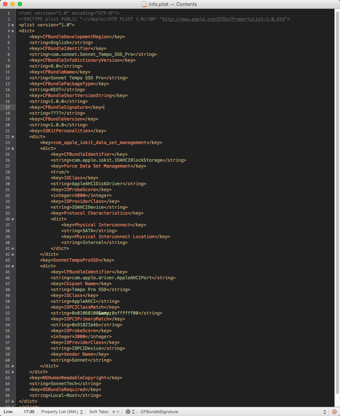The height and width of the screenshot is (416, 340).
Task: Click the CFBundleDevelopmentRegion key
Action: pos(76,37)
